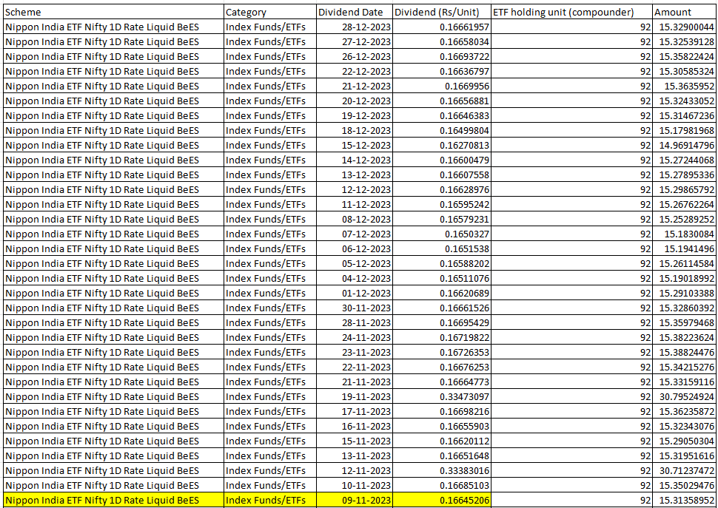Click the date cell 01-12-2023
The image size is (718, 508).
click(355, 293)
